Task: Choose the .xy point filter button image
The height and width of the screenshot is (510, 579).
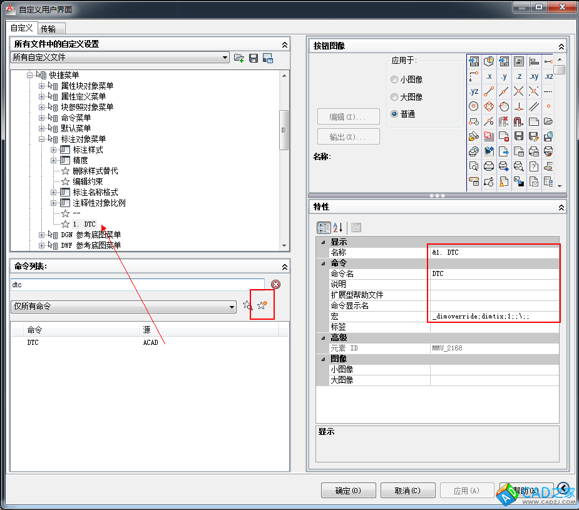Action: (533, 76)
